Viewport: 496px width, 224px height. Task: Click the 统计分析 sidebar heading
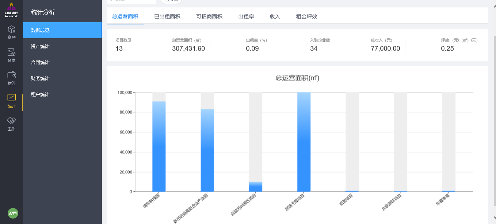pos(43,12)
